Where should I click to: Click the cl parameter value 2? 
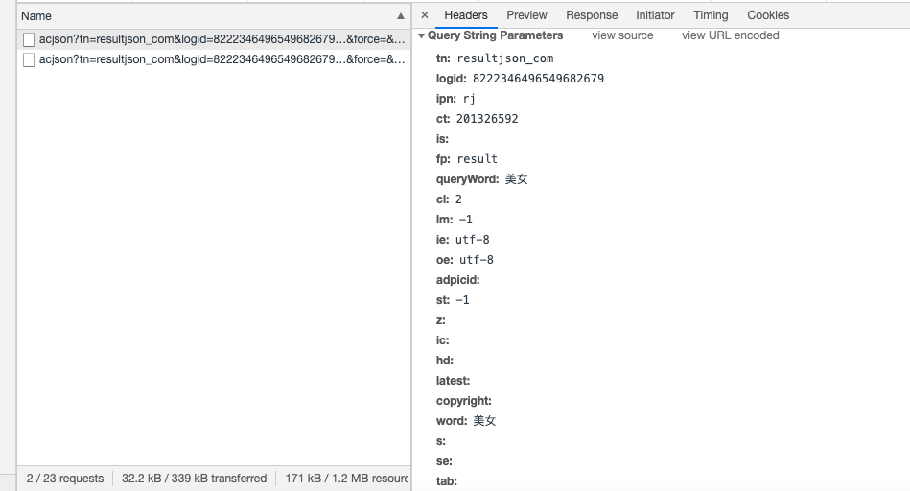pos(458,199)
